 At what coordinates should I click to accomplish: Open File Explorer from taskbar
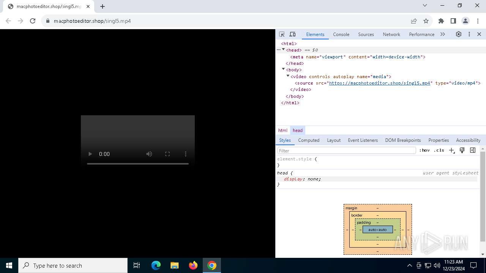click(x=174, y=265)
